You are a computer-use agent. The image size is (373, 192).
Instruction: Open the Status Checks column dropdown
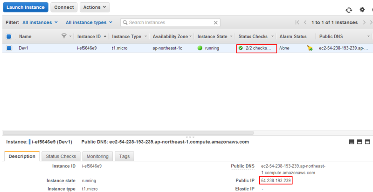pyautogui.click(x=272, y=37)
